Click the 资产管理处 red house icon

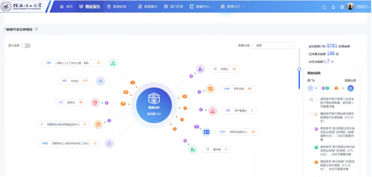click(213, 111)
